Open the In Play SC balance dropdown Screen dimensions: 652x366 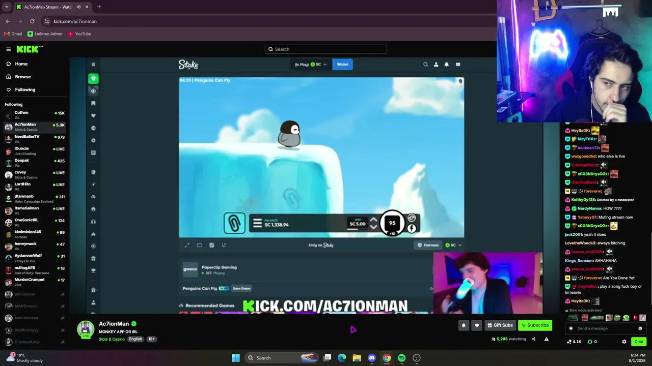click(x=311, y=65)
